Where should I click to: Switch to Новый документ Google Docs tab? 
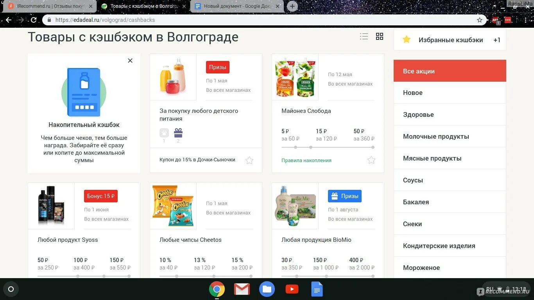[x=238, y=6]
